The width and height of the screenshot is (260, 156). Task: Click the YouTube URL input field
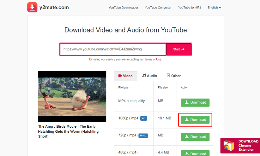pos(113,49)
